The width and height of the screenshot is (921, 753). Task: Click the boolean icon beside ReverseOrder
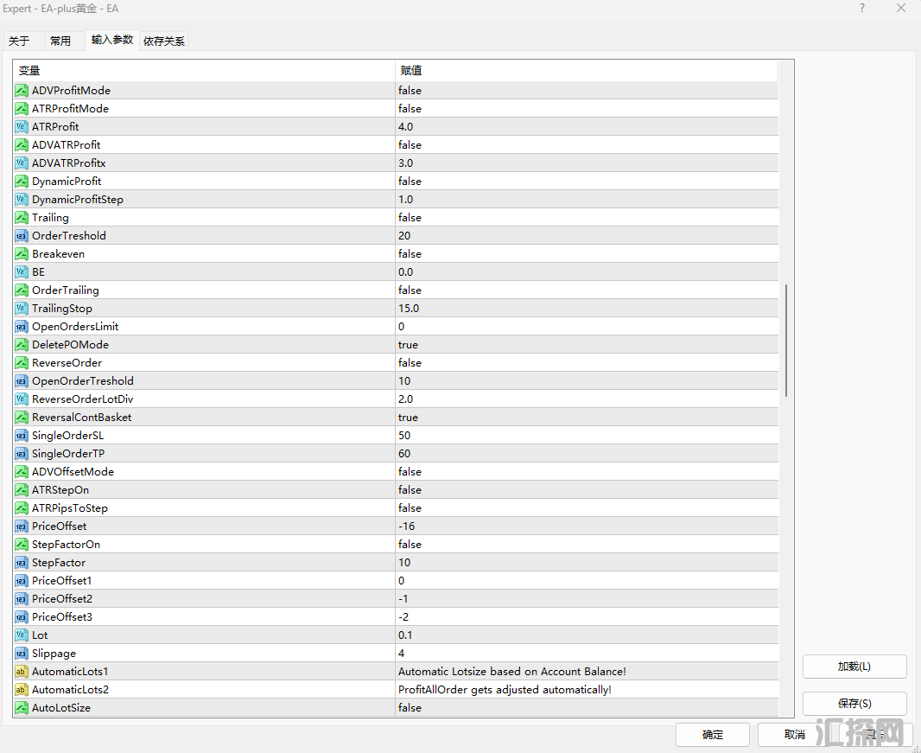[22, 363]
